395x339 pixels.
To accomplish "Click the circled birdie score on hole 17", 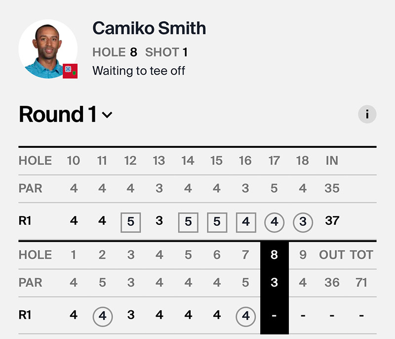I will coord(275,222).
